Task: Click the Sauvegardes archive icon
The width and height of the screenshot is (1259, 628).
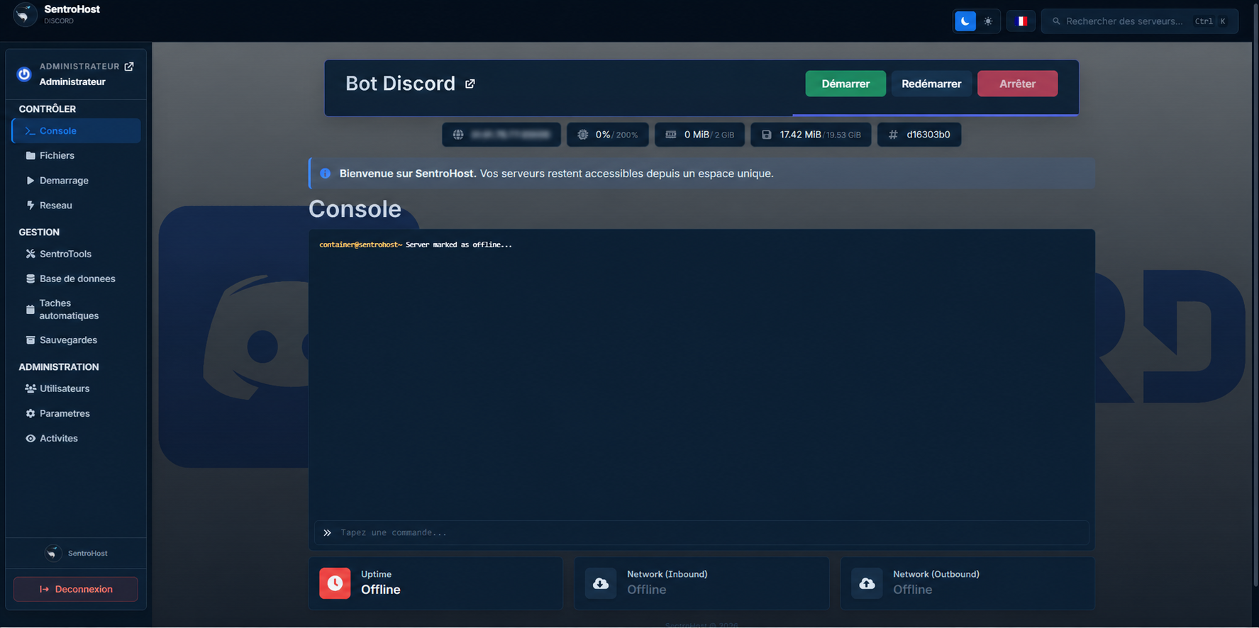Action: (30, 340)
